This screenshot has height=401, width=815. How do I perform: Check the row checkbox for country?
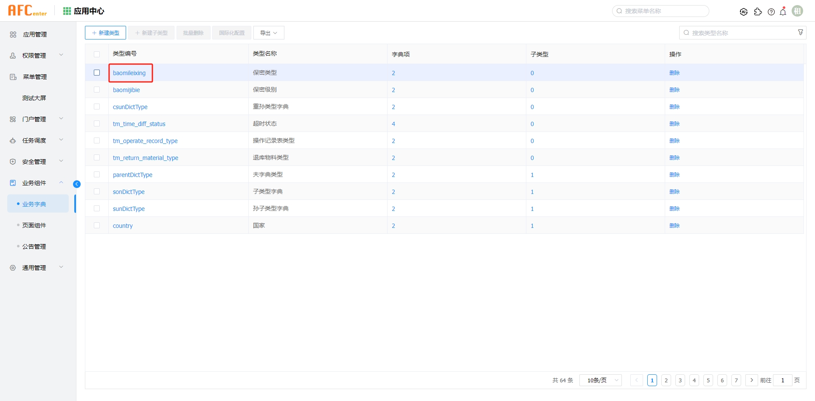pos(97,225)
